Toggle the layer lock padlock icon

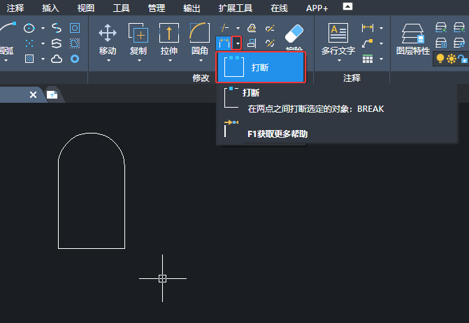coord(463,59)
